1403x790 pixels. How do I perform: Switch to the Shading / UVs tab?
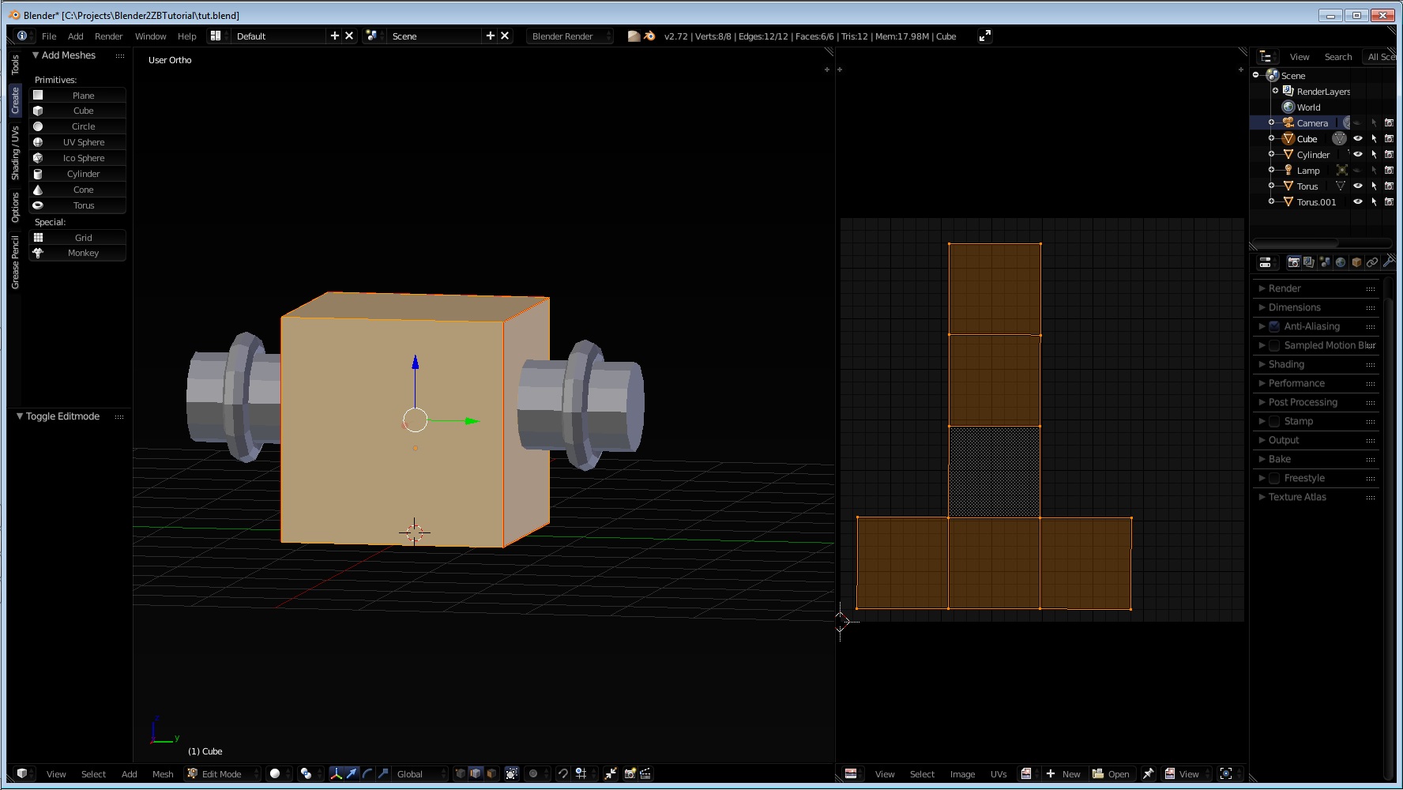coord(15,152)
